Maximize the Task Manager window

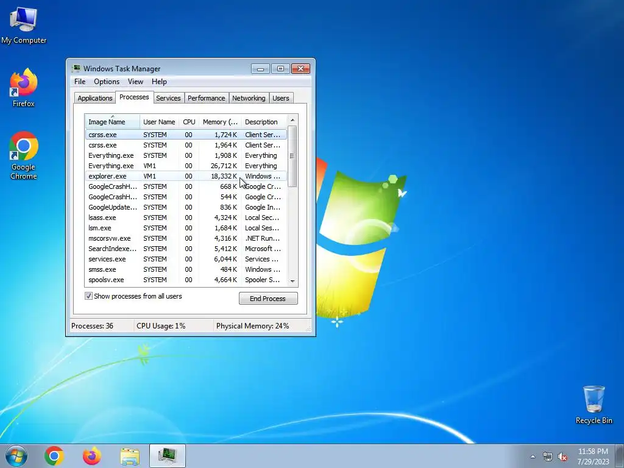pos(280,69)
